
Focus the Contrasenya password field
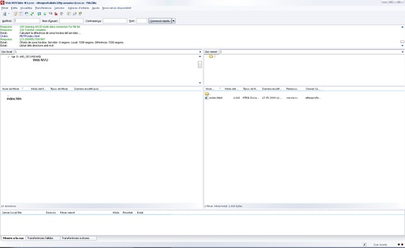click(x=115, y=21)
